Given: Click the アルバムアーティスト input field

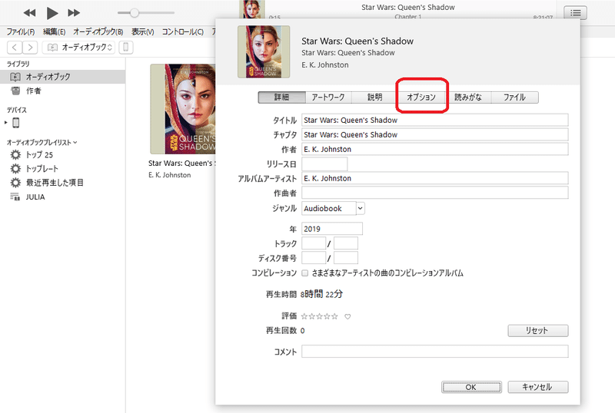Looking at the screenshot, I should point(434,178).
